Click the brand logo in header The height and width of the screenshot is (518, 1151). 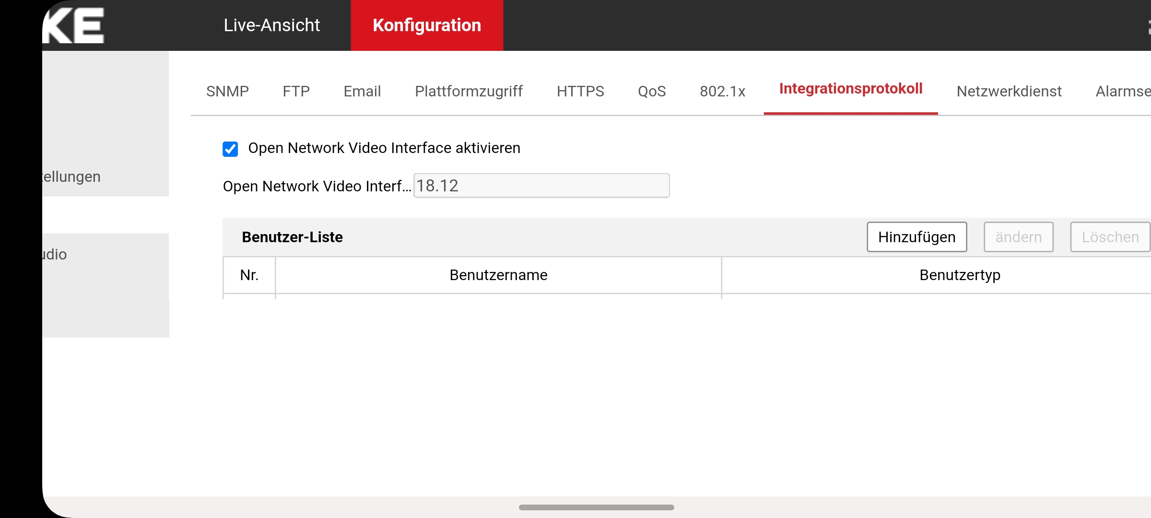pyautogui.click(x=74, y=25)
